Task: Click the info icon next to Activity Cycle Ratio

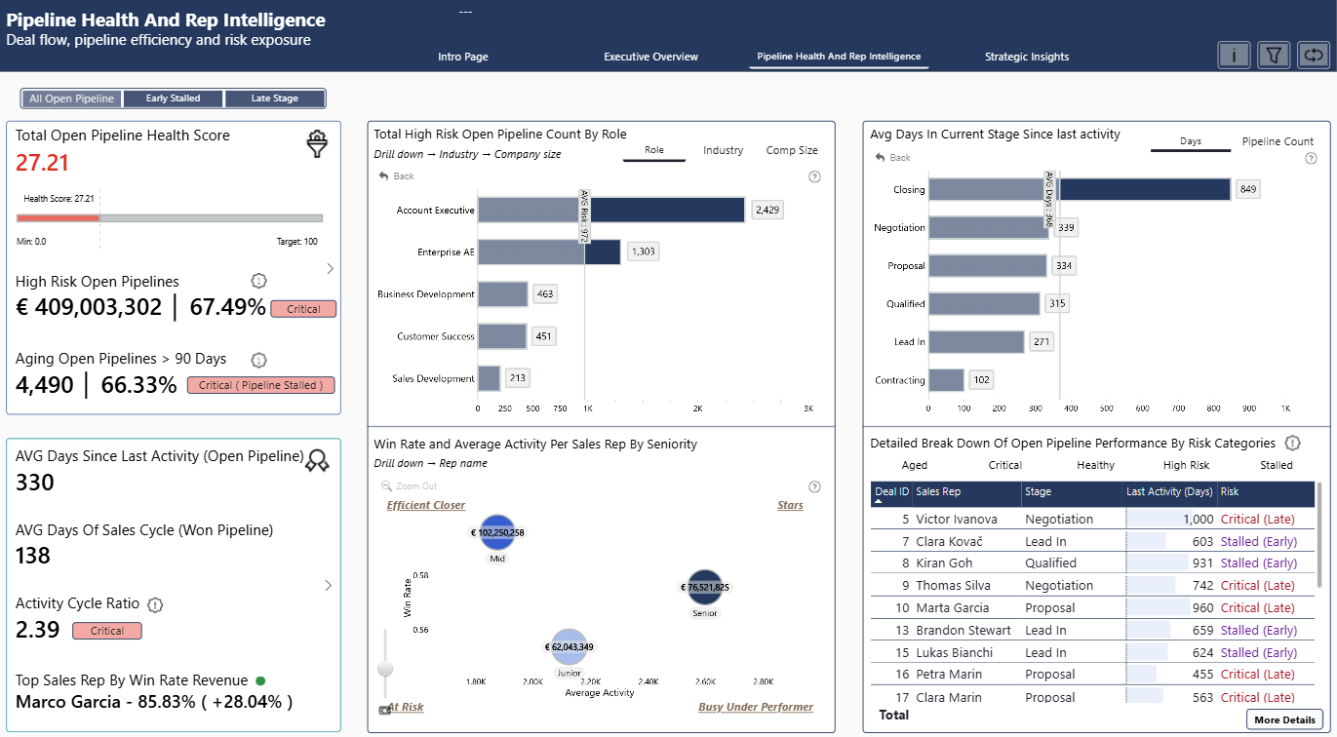Action: pos(155,604)
